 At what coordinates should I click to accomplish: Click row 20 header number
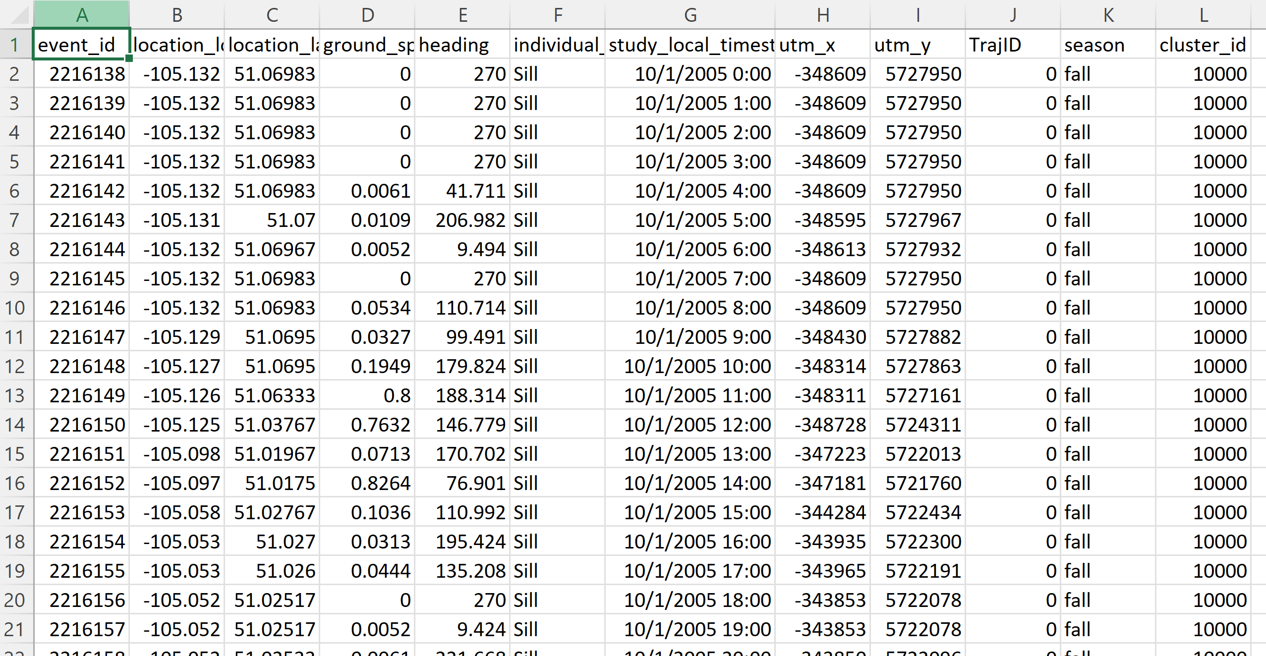(x=15, y=600)
